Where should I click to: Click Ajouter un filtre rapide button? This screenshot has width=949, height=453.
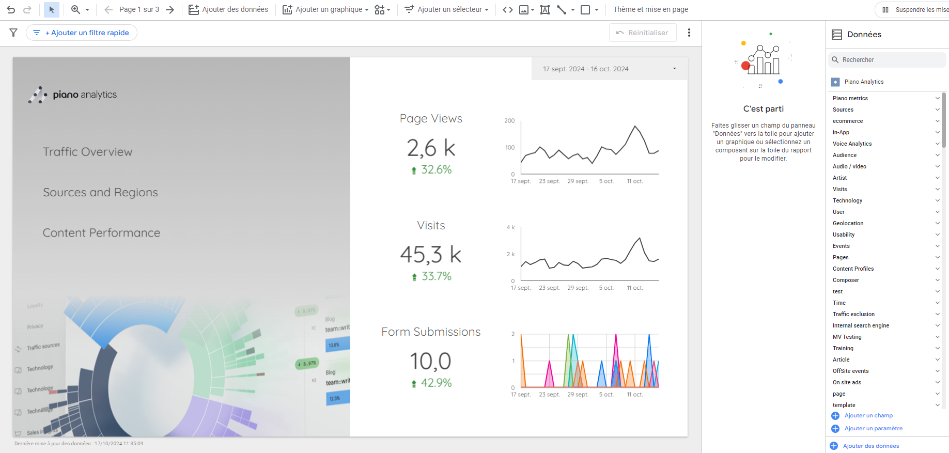pyautogui.click(x=82, y=33)
